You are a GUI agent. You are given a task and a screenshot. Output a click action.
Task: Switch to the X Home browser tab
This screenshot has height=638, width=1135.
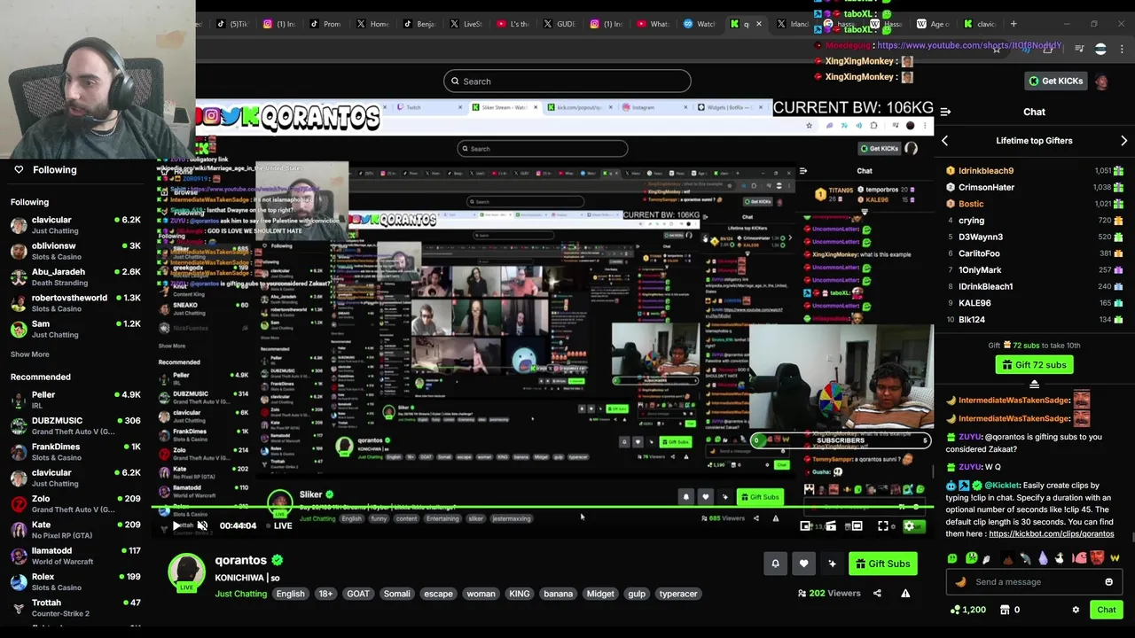[373, 24]
